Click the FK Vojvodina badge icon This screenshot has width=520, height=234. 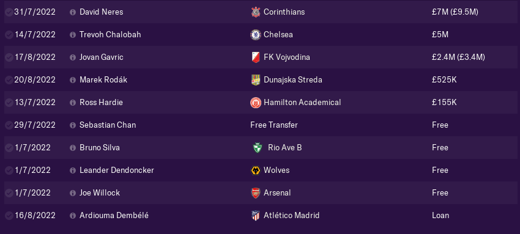tap(256, 57)
